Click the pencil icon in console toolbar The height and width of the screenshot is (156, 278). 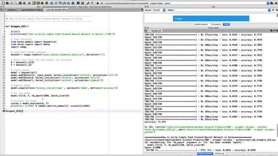pyautogui.click(x=274, y=31)
